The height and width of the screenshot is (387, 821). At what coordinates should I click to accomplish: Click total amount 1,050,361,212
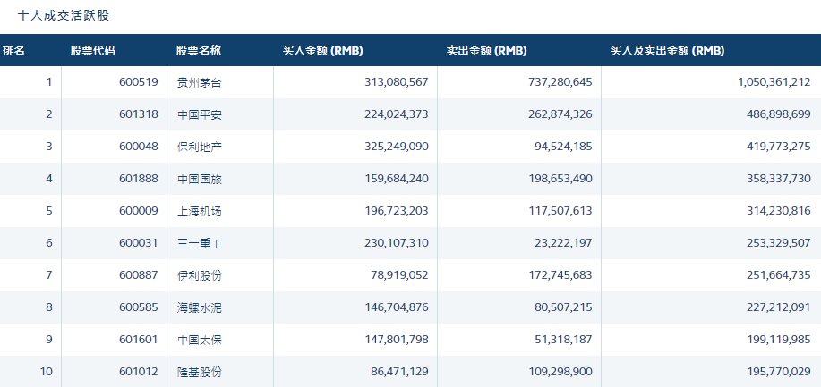tap(774, 82)
